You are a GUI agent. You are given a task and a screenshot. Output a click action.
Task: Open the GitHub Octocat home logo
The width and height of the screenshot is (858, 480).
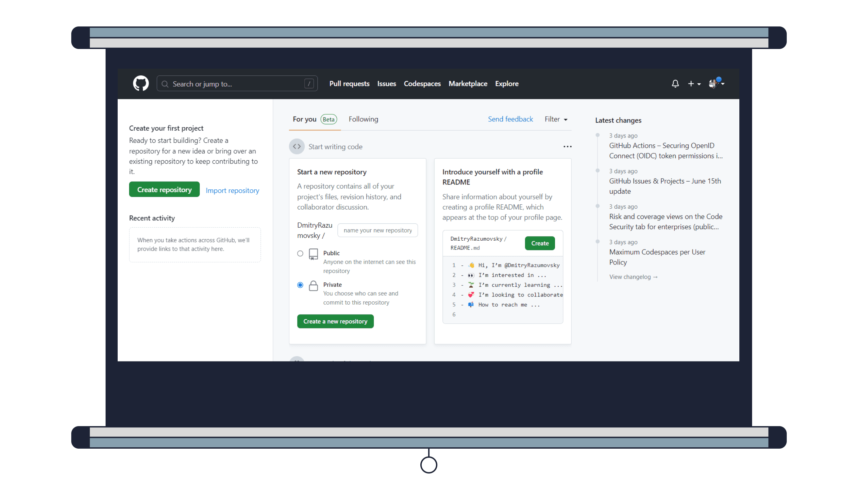click(x=141, y=84)
